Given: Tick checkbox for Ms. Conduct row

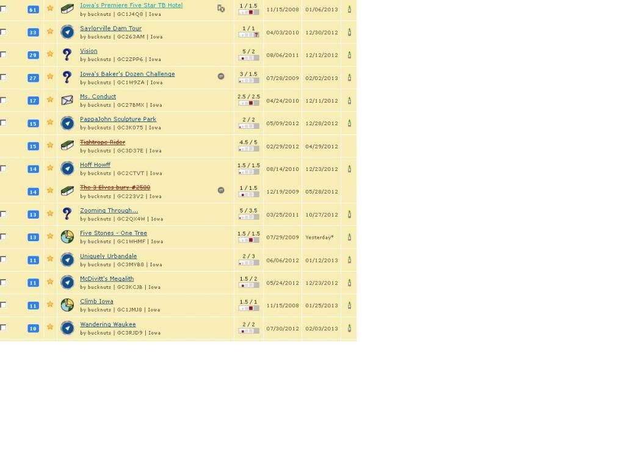Looking at the screenshot, I should coord(3,100).
